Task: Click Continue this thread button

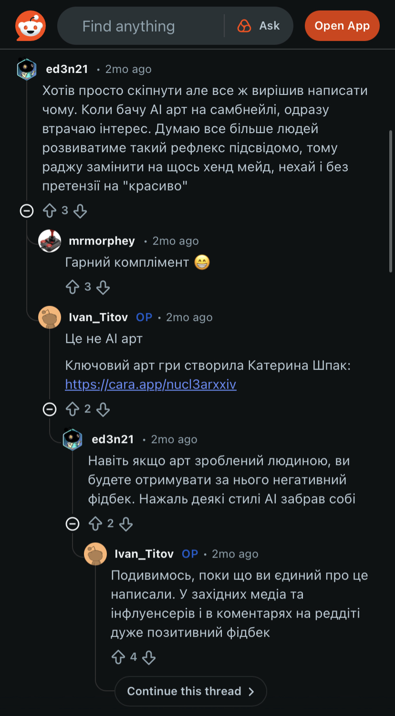Action: [x=190, y=691]
